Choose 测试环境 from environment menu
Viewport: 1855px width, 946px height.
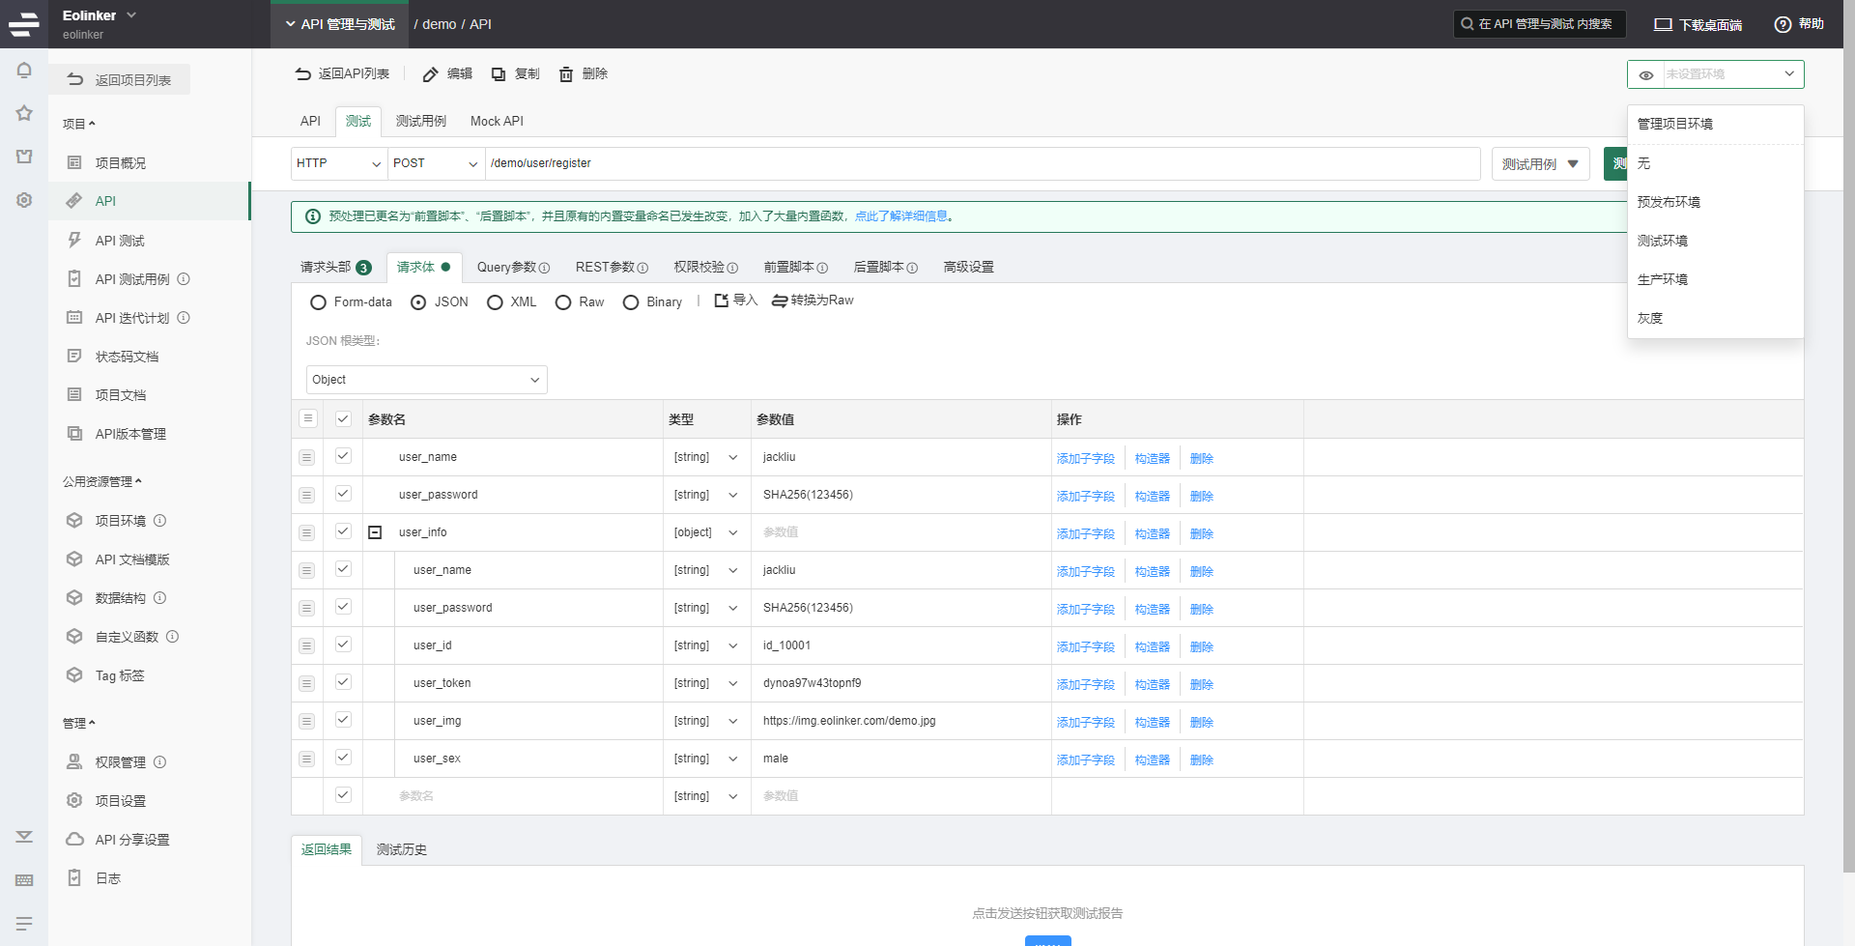point(1662,241)
